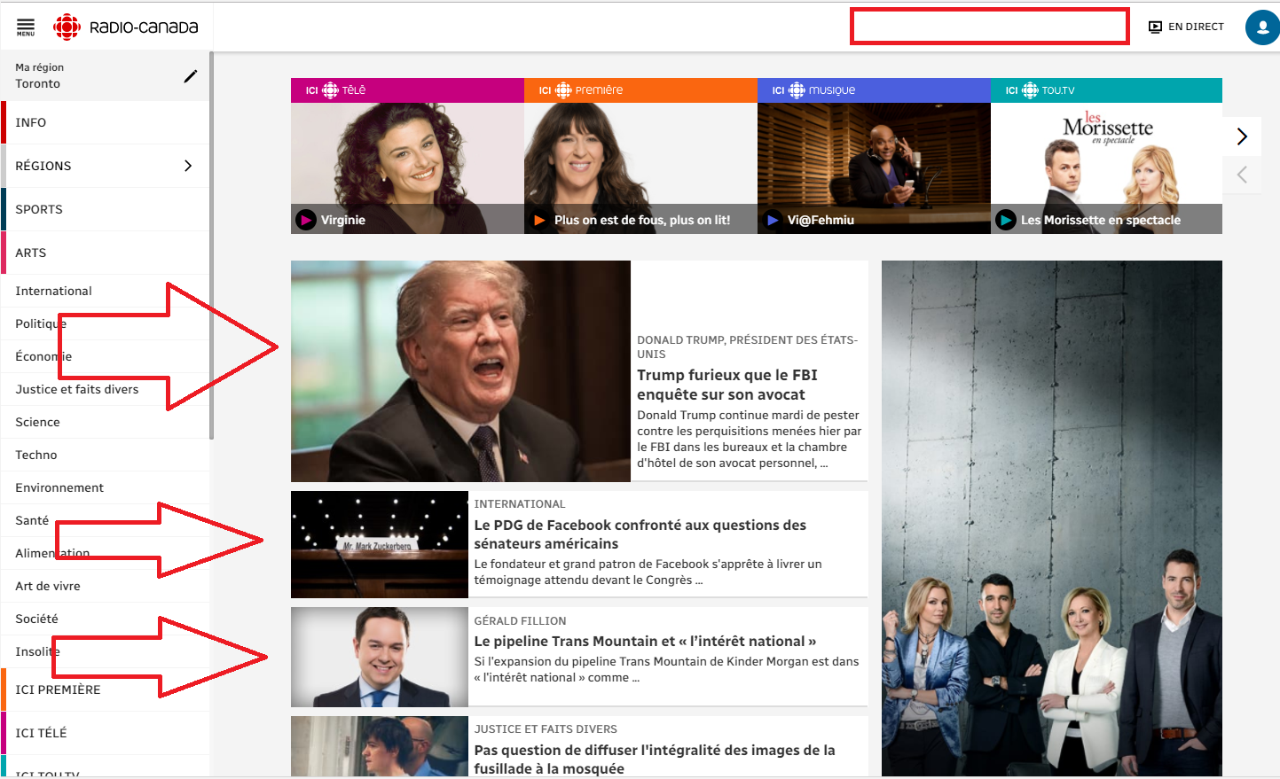Click the ICI Première carousel header
The image size is (1280, 779).
tap(640, 90)
